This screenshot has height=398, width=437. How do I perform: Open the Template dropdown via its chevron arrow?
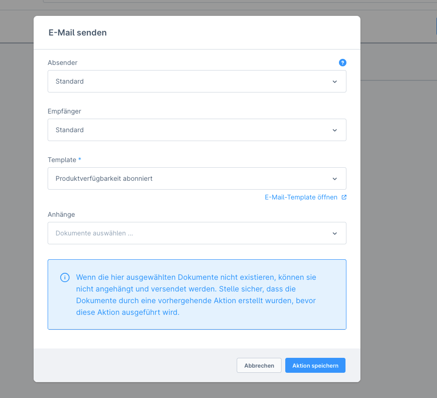[x=334, y=178]
